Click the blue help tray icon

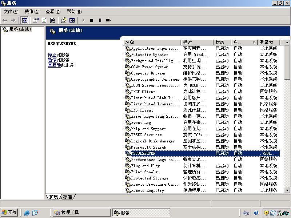coord(256,213)
